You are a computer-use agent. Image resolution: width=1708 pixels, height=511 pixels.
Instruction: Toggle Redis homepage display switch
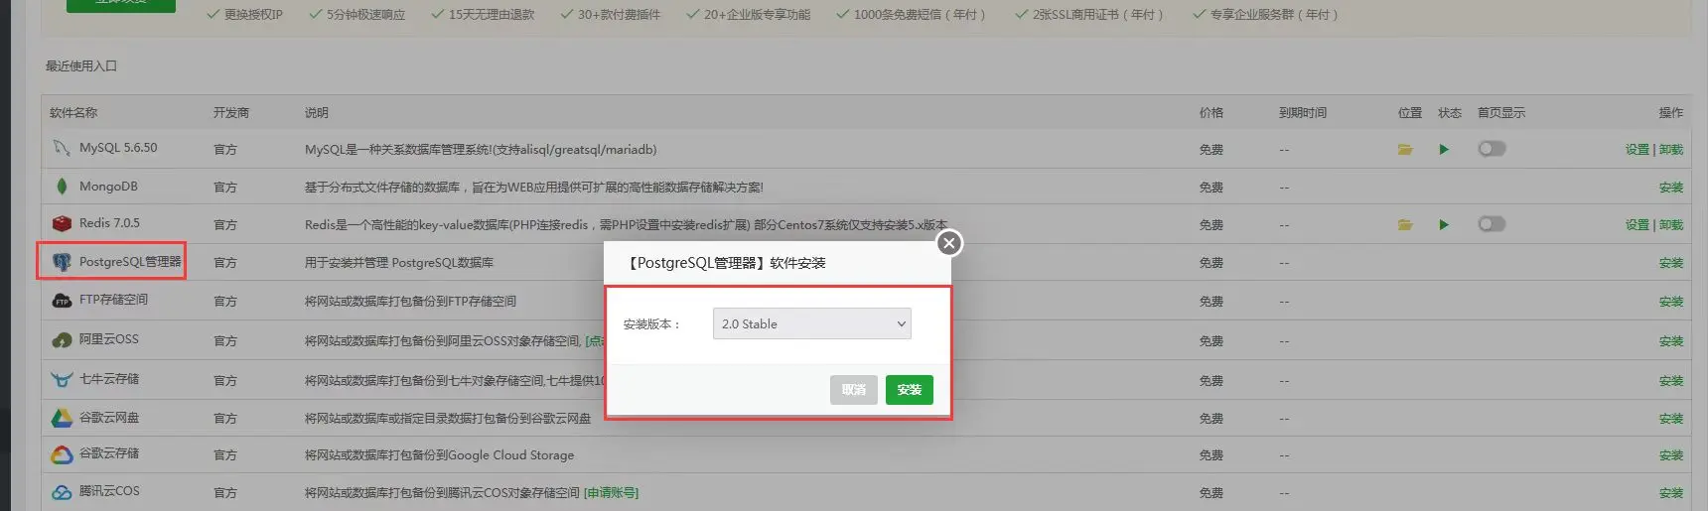[1492, 224]
